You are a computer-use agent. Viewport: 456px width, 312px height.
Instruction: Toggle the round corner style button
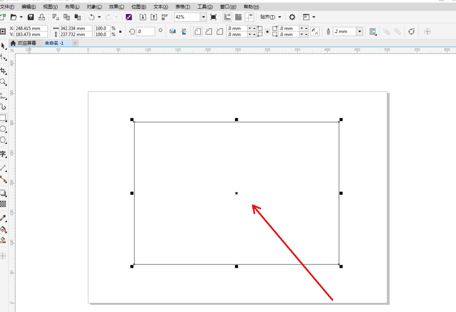coord(197,32)
